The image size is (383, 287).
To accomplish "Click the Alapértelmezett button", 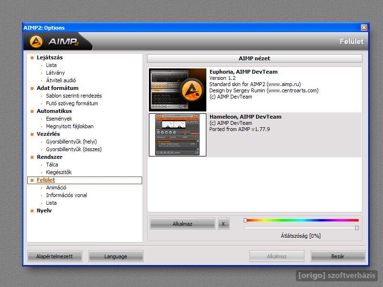I will tap(55, 256).
